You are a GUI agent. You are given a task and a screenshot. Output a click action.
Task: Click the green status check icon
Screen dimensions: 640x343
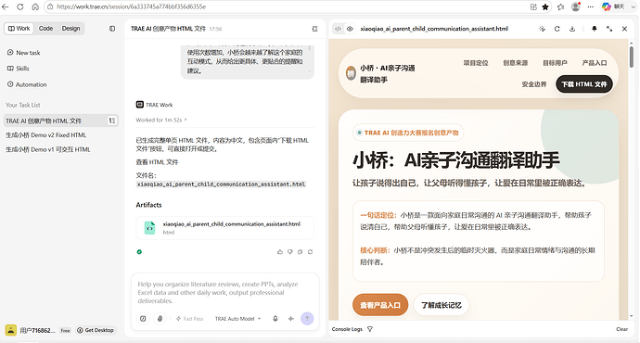139,251
